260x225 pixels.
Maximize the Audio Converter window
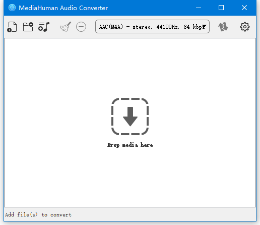[x=221, y=8]
